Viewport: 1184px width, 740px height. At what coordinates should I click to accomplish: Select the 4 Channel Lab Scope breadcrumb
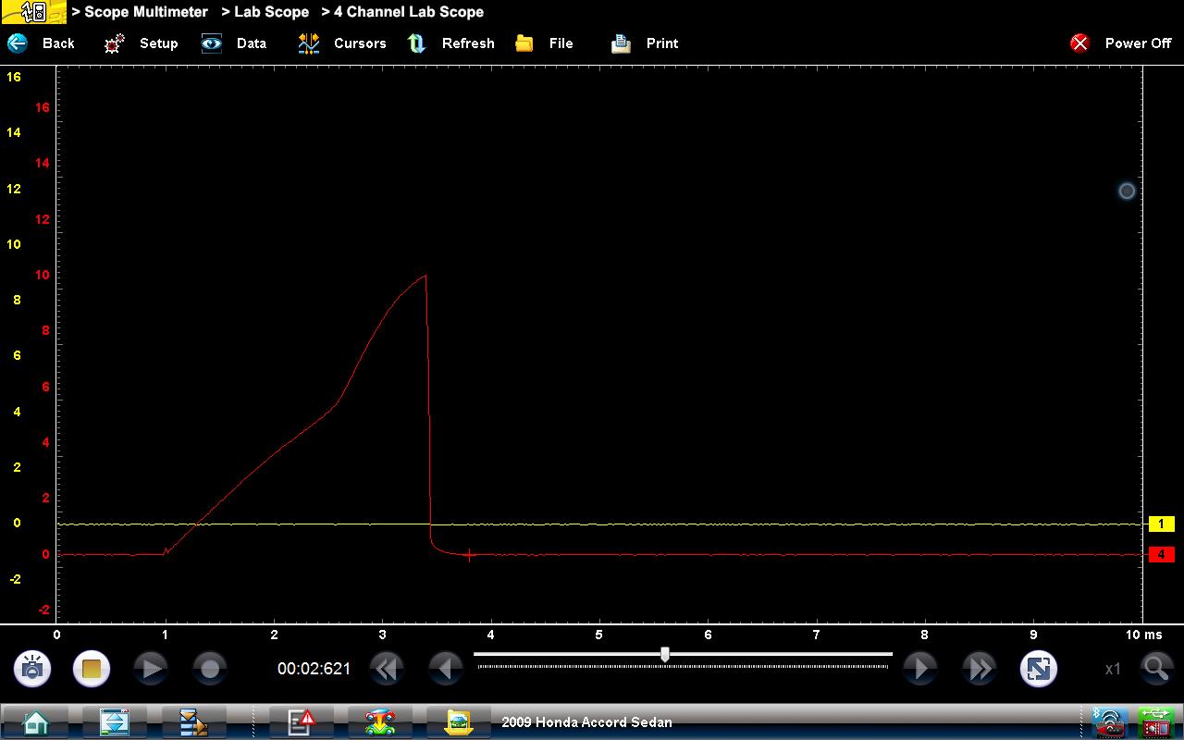(x=409, y=12)
